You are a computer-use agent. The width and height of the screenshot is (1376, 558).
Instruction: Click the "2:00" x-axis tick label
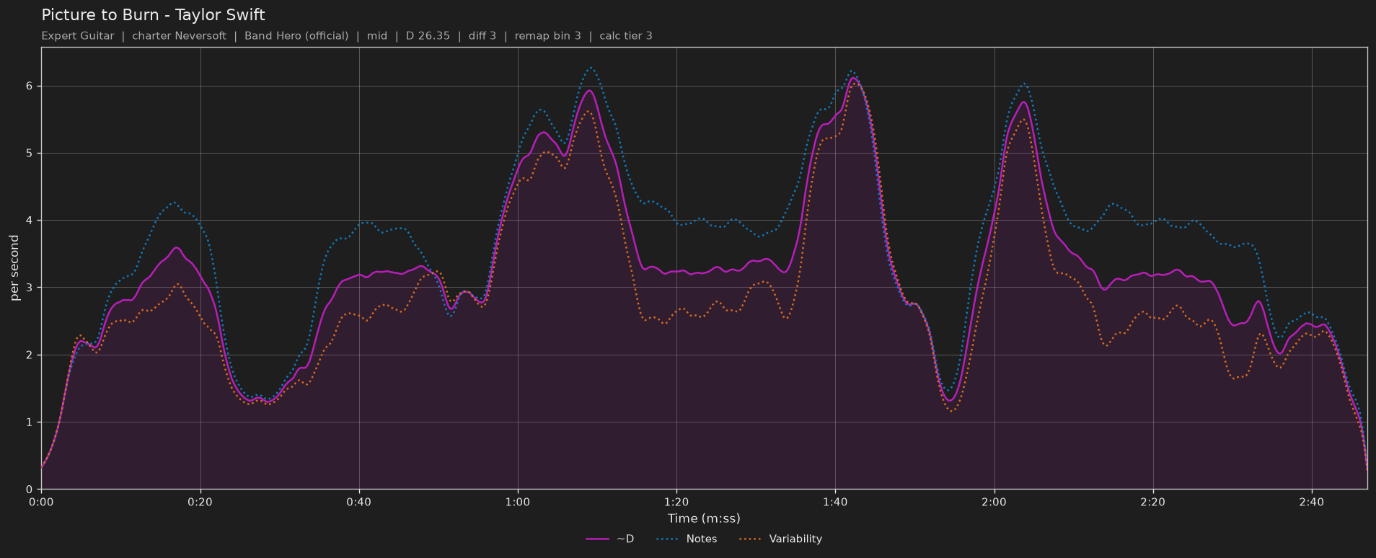[x=994, y=502]
